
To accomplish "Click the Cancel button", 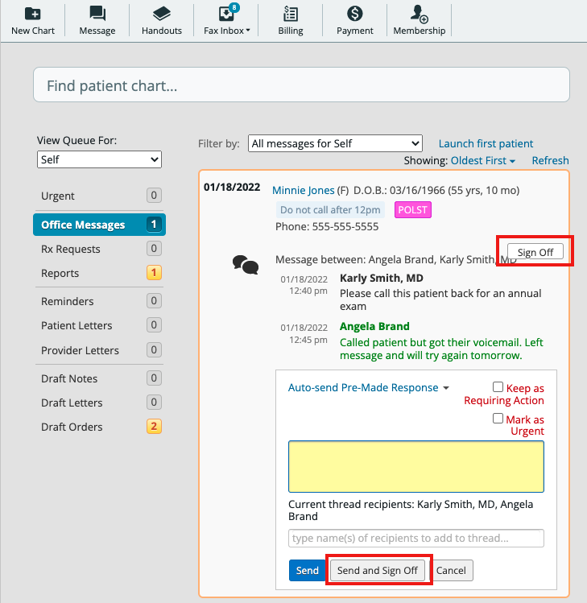I will click(x=451, y=570).
